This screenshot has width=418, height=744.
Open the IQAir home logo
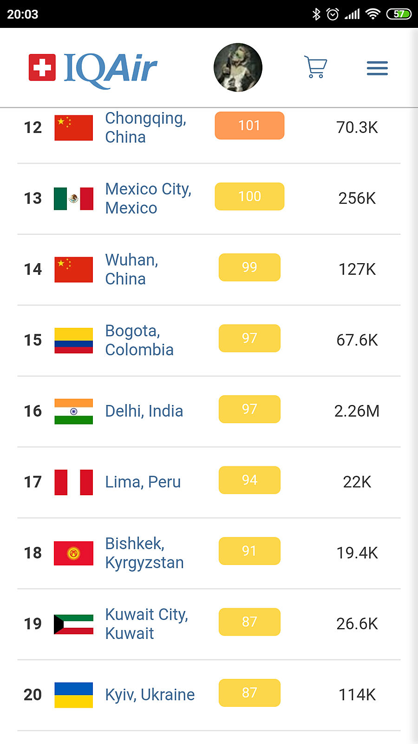point(93,69)
